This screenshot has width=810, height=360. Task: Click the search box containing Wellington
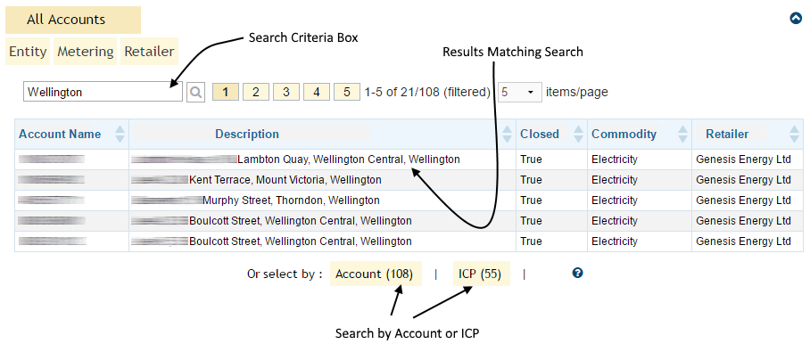(x=102, y=92)
